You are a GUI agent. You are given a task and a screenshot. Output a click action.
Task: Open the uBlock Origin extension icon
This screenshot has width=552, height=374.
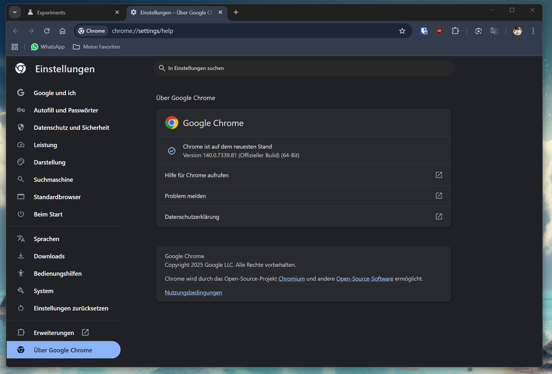(x=439, y=31)
